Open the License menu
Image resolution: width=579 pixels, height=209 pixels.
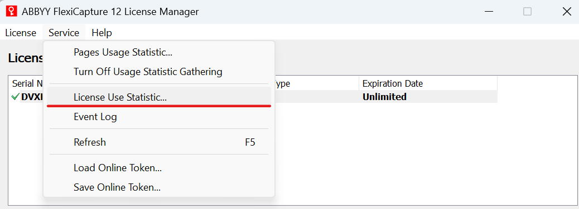tap(21, 33)
